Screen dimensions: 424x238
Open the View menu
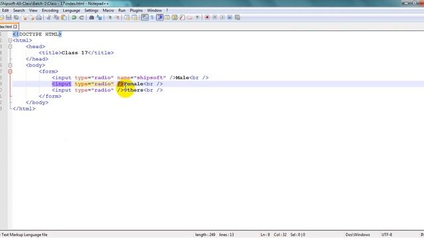pos(33,11)
